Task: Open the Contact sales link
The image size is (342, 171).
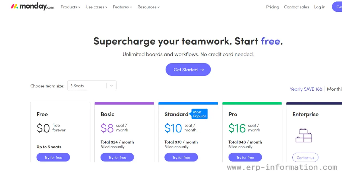Action: pos(296,7)
